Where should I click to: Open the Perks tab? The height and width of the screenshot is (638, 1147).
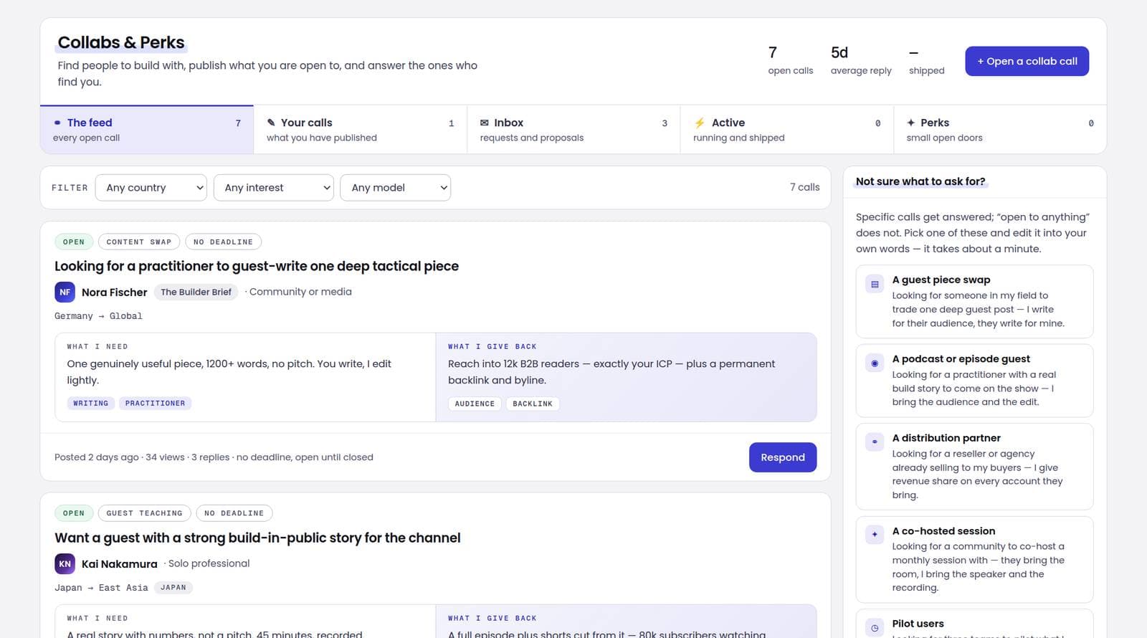pyautogui.click(x=1000, y=130)
